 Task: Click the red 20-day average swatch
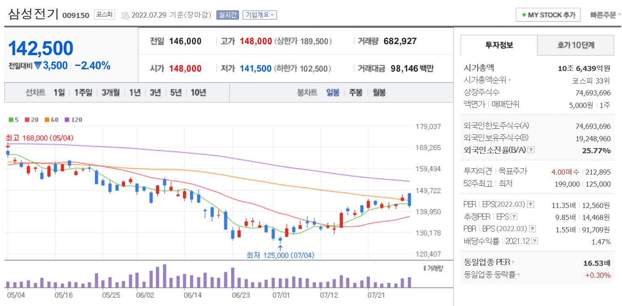click(x=27, y=120)
